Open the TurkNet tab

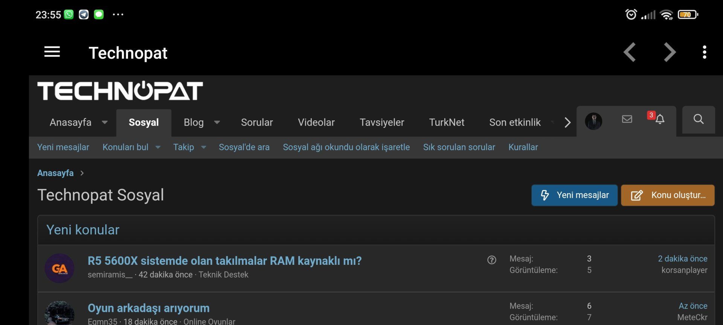click(447, 122)
